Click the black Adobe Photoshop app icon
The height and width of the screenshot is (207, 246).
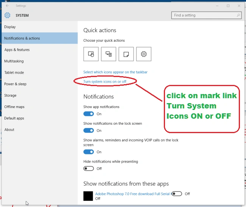88,196
